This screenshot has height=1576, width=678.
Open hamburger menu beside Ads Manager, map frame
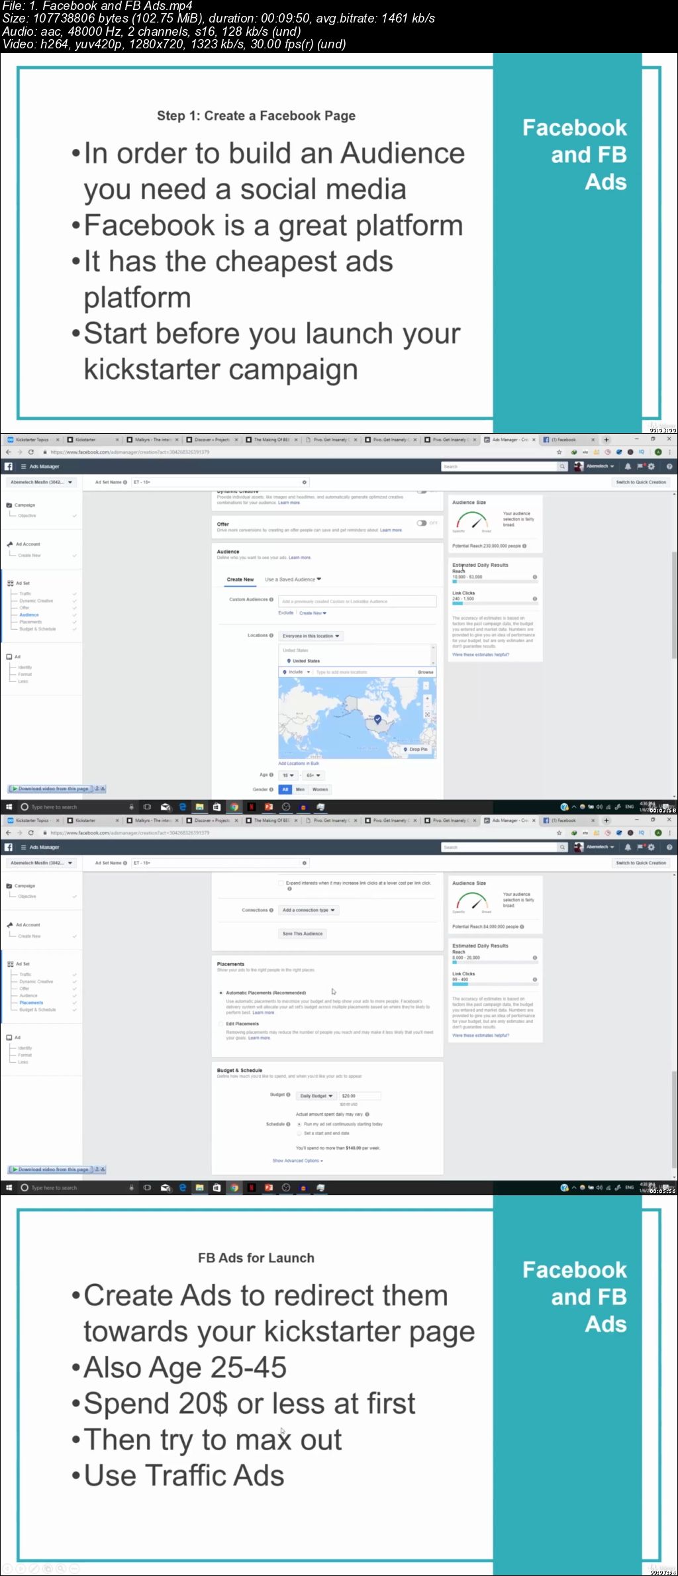(23, 466)
